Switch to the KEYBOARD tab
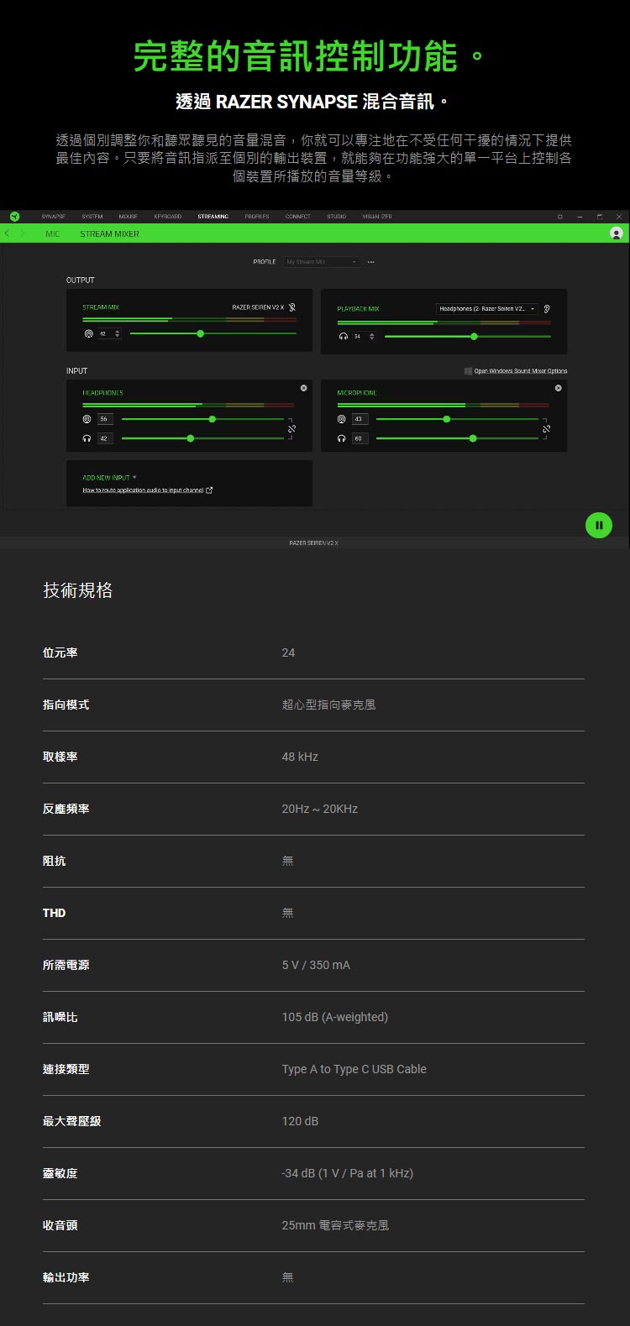The image size is (630, 1326). point(167,217)
